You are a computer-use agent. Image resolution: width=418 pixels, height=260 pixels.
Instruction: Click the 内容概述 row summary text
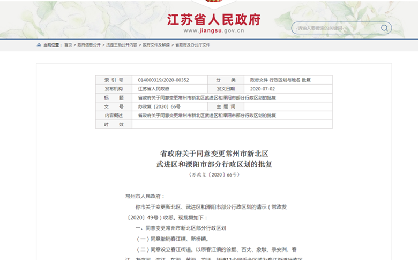(207, 116)
